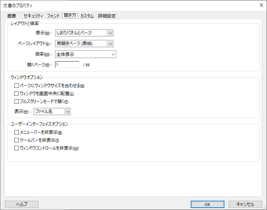Image resolution: width=267 pixels, height=210 pixels.
Task: Open the 表示(H) dropdown showing ファイル名
Action: [52, 112]
